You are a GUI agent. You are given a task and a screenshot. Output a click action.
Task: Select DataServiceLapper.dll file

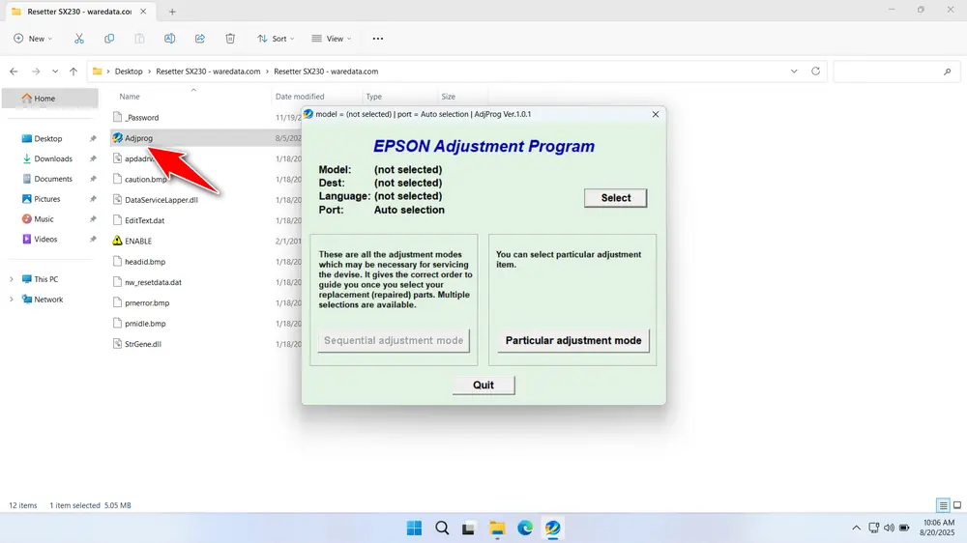point(161,200)
